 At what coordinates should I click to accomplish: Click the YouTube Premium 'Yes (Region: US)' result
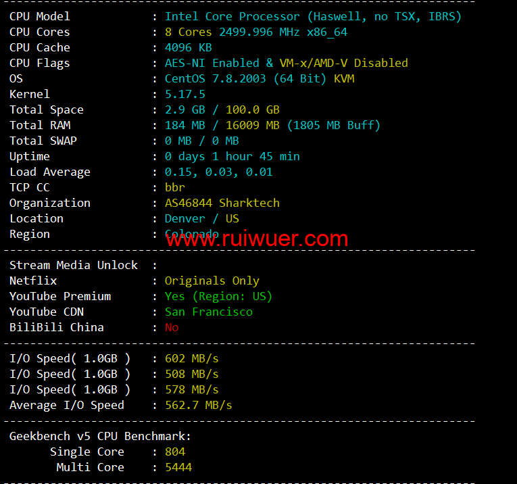point(218,296)
